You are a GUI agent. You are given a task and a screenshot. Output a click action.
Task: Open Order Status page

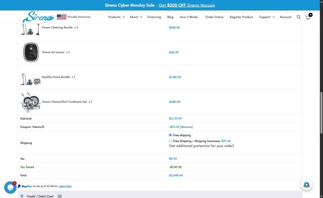pos(214,17)
